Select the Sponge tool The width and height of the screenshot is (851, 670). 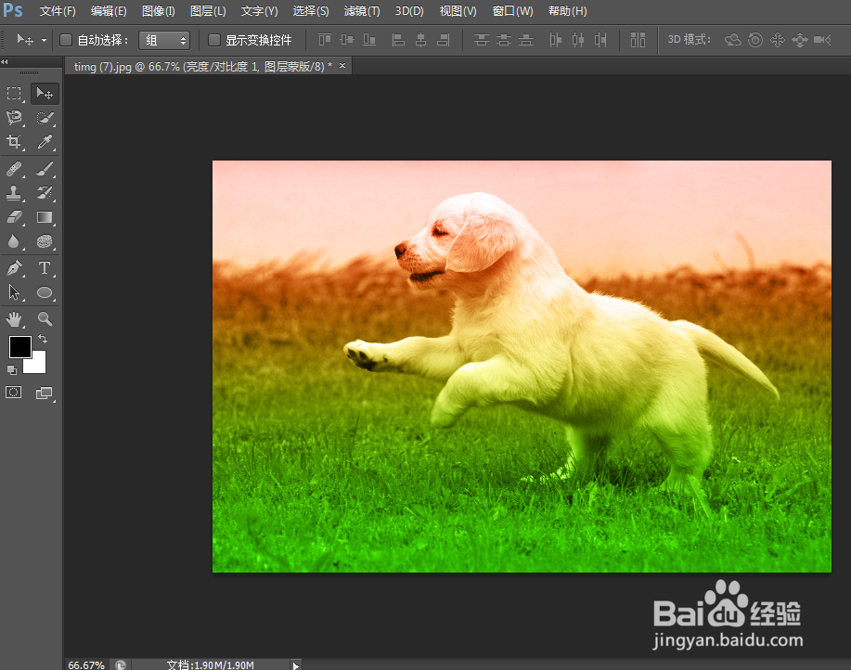45,241
